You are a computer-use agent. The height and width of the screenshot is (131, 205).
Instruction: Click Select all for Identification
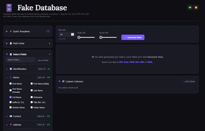click(42, 69)
